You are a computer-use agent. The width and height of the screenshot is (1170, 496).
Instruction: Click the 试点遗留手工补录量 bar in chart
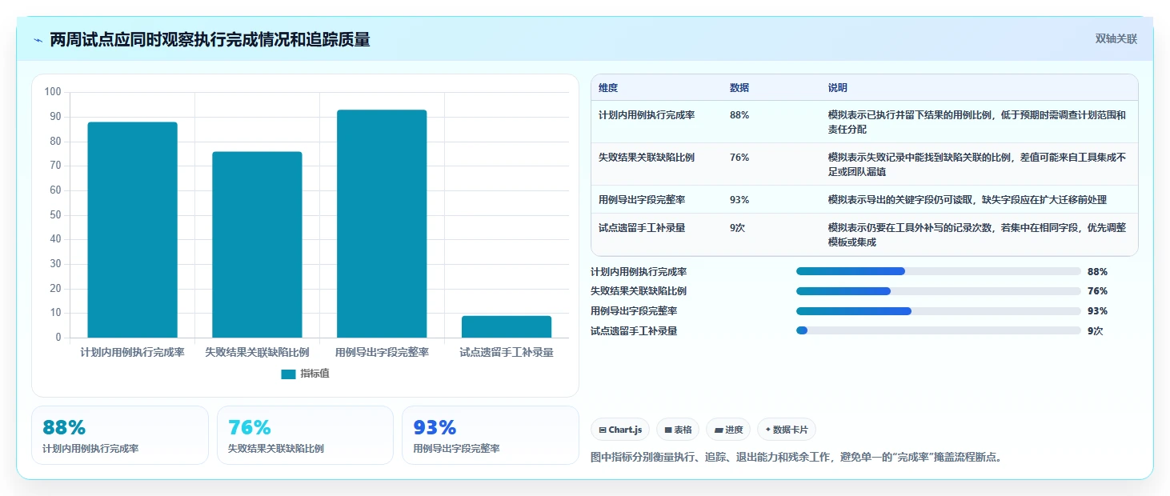[507, 326]
